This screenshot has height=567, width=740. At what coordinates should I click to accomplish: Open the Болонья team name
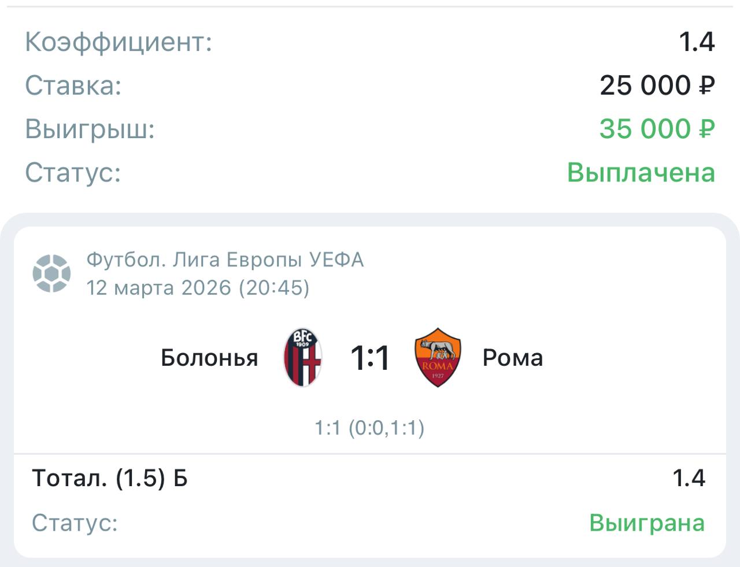point(209,358)
